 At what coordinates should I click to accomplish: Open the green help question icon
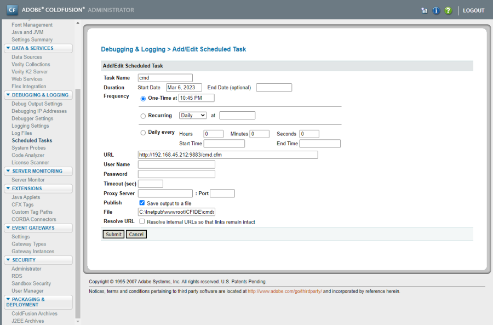[x=448, y=11]
